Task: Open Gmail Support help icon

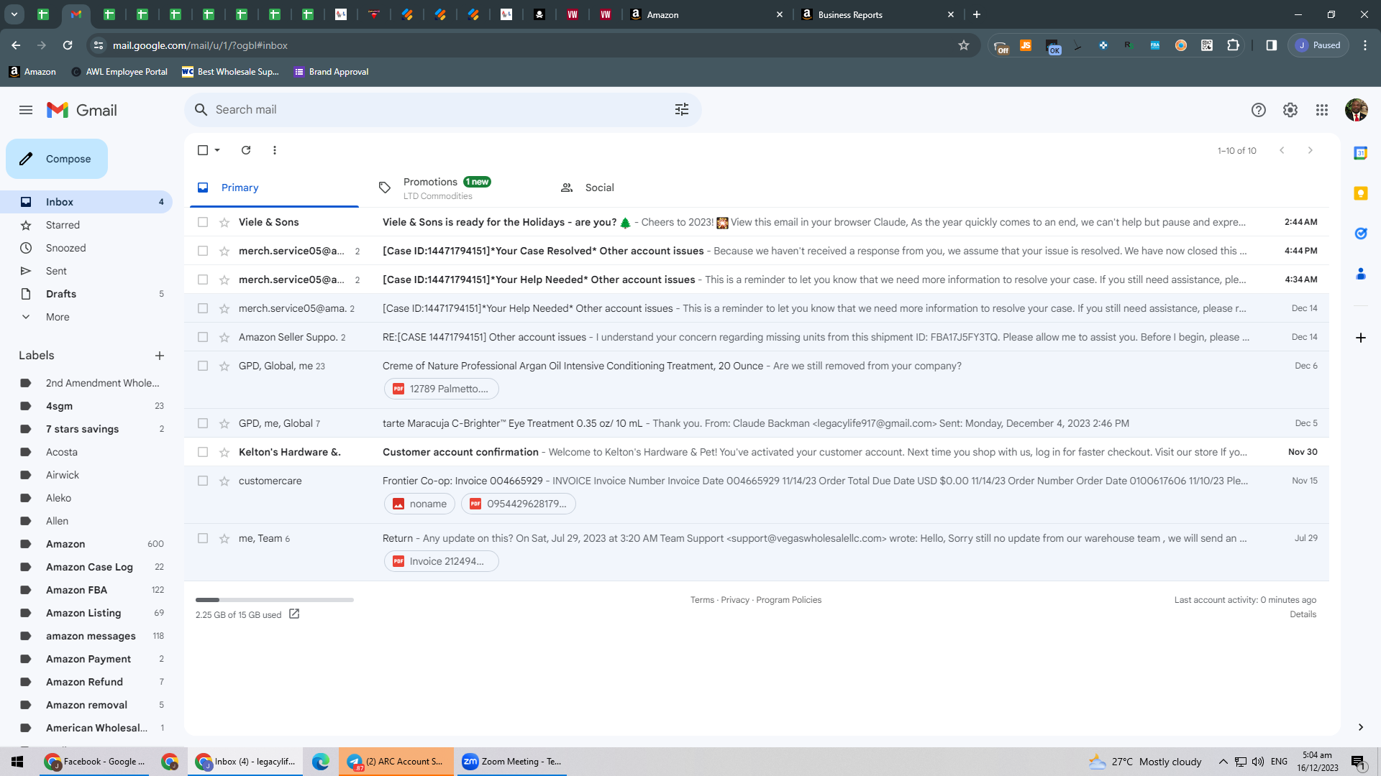Action: pos(1259,110)
